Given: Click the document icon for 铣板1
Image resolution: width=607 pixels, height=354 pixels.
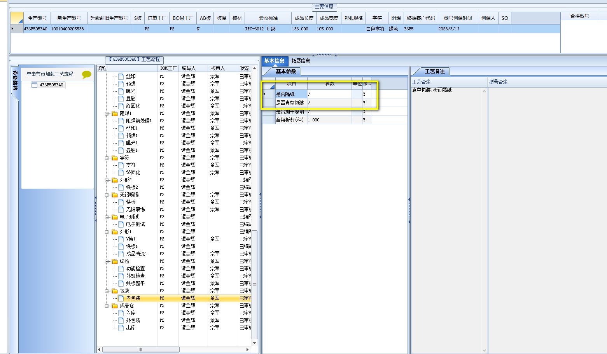Looking at the screenshot, I should point(121,247).
